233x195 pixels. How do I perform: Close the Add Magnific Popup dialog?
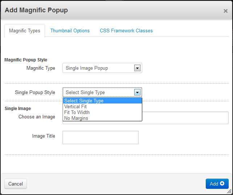(x=225, y=11)
